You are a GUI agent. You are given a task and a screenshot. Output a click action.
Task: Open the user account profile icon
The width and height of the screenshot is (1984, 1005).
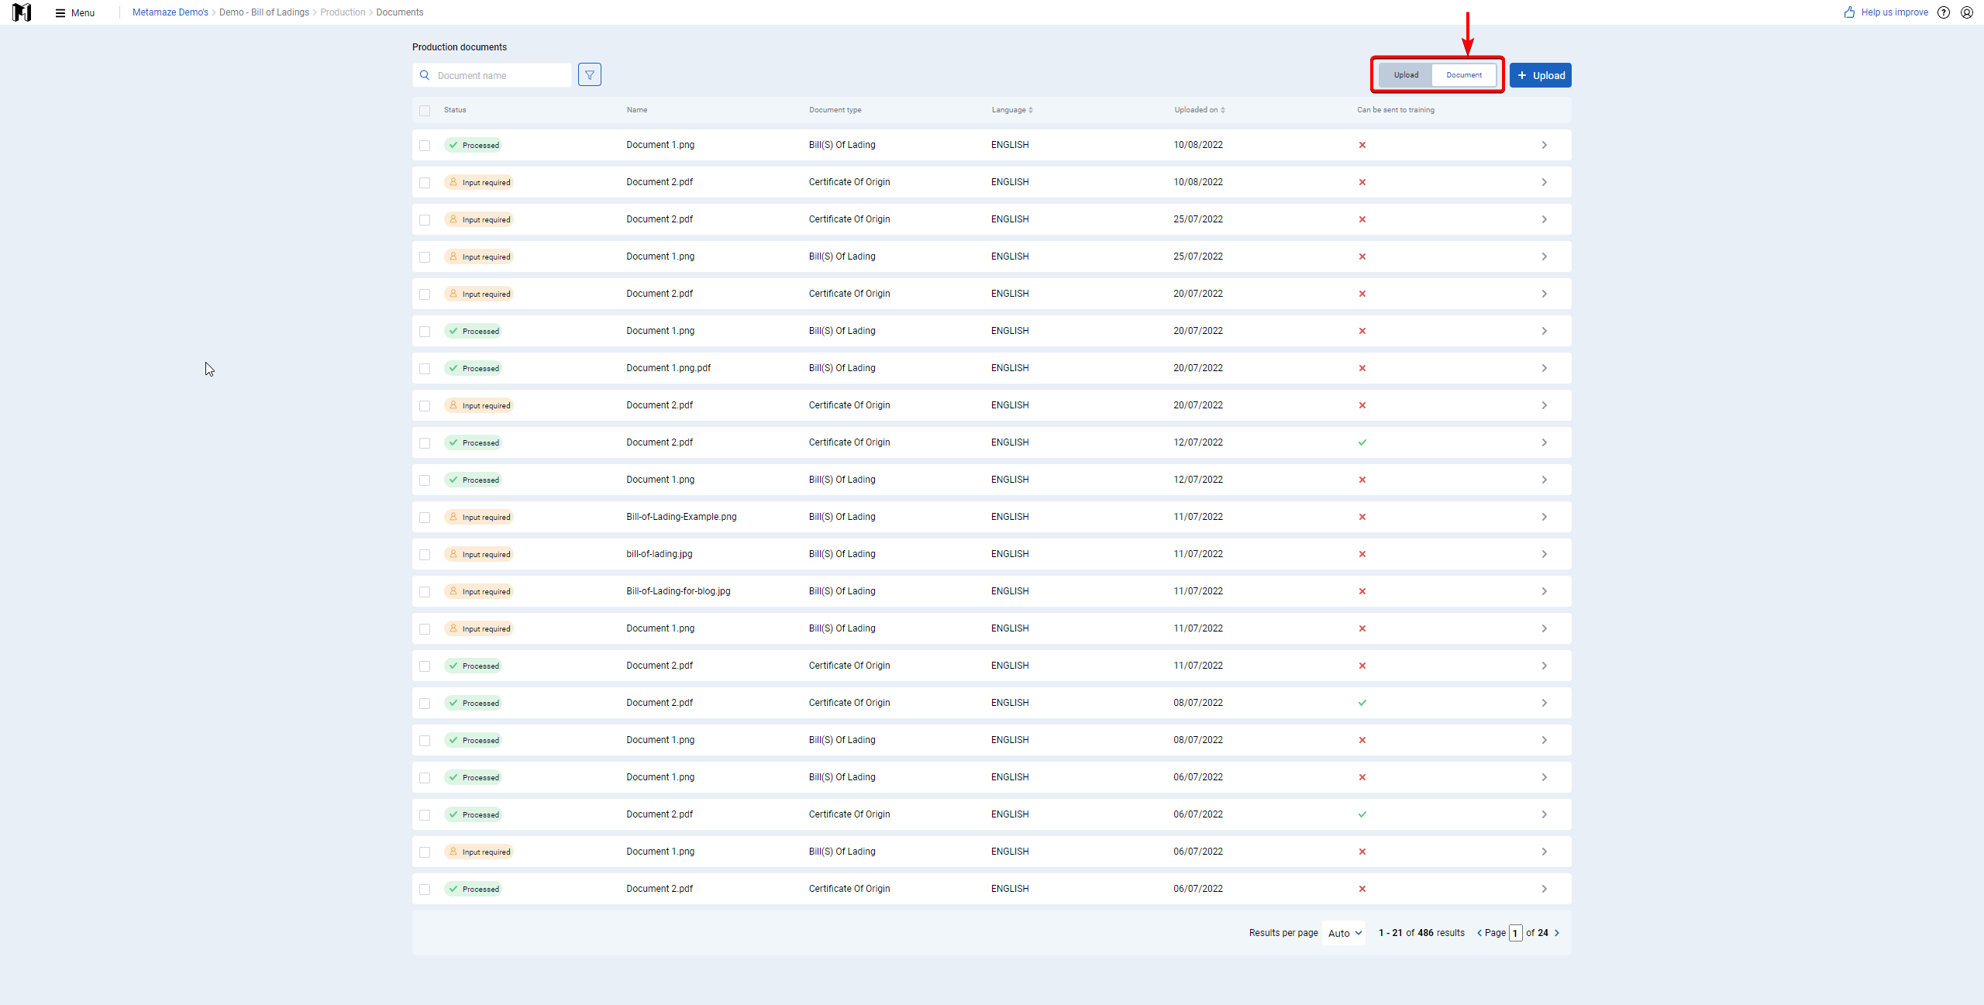click(1967, 12)
